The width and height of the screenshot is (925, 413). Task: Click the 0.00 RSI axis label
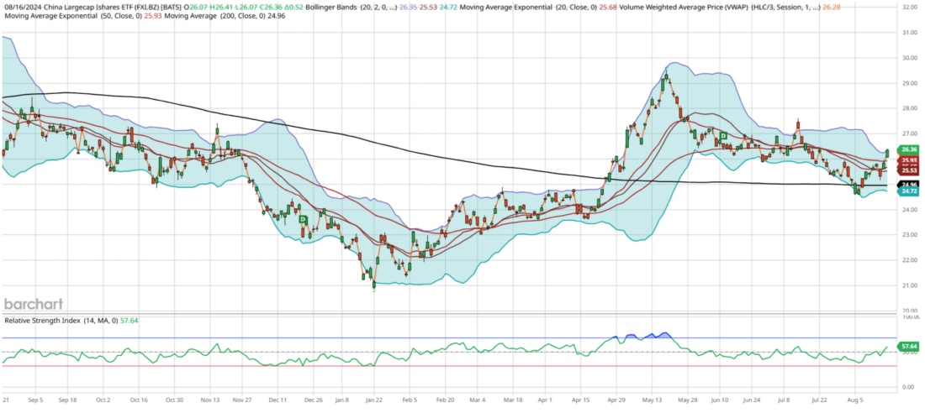tap(907, 387)
